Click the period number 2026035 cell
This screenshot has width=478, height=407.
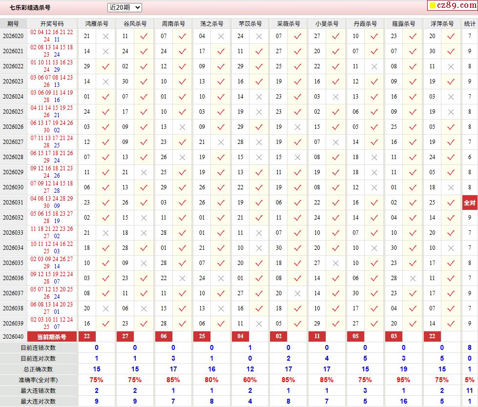13,263
